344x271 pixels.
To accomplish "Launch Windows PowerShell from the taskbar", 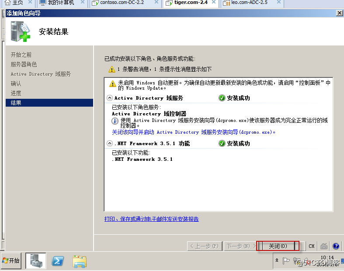I will coord(58,261).
